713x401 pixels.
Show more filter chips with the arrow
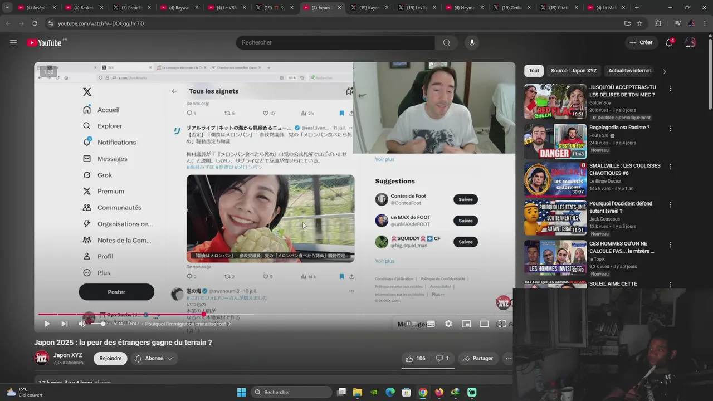point(664,71)
